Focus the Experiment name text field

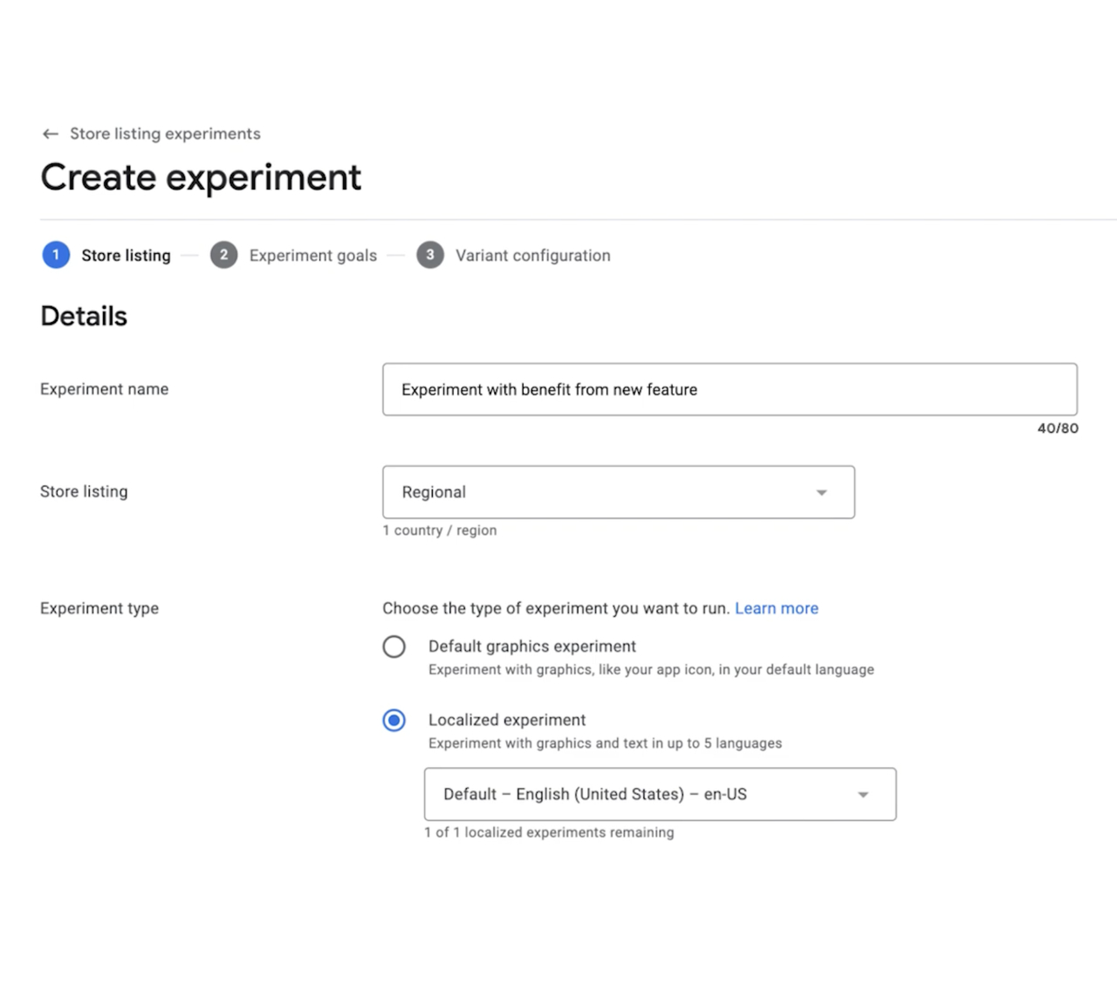[x=729, y=389]
